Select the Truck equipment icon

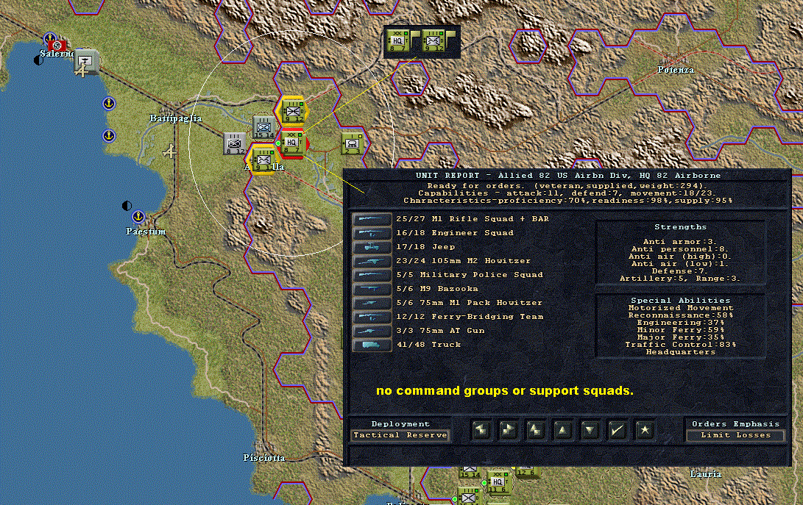(372, 345)
